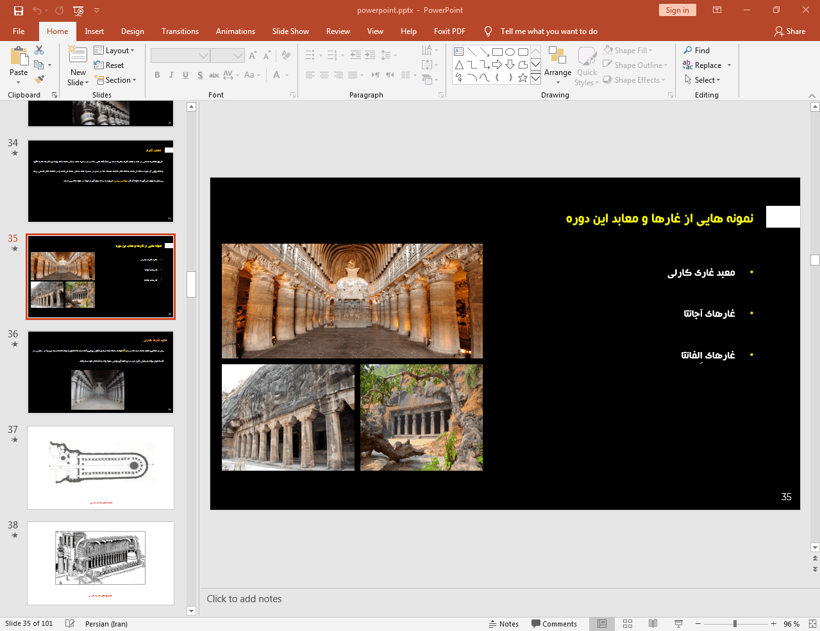
Task: Start Slide Show view from status bar
Action: tap(678, 624)
